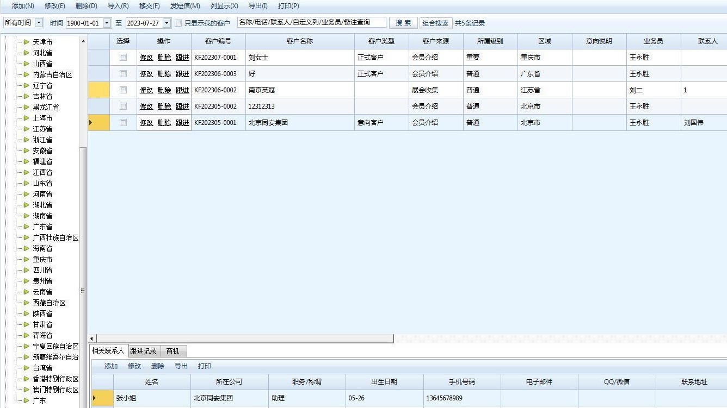Click the 业务员 column header
This screenshot has width=727, height=408.
(x=654, y=41)
